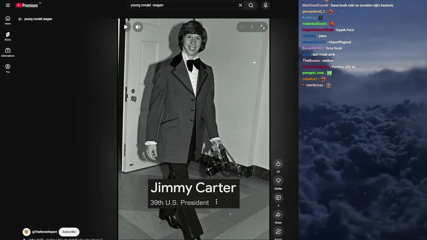Remix this Short
427x240 pixels.
(278, 232)
